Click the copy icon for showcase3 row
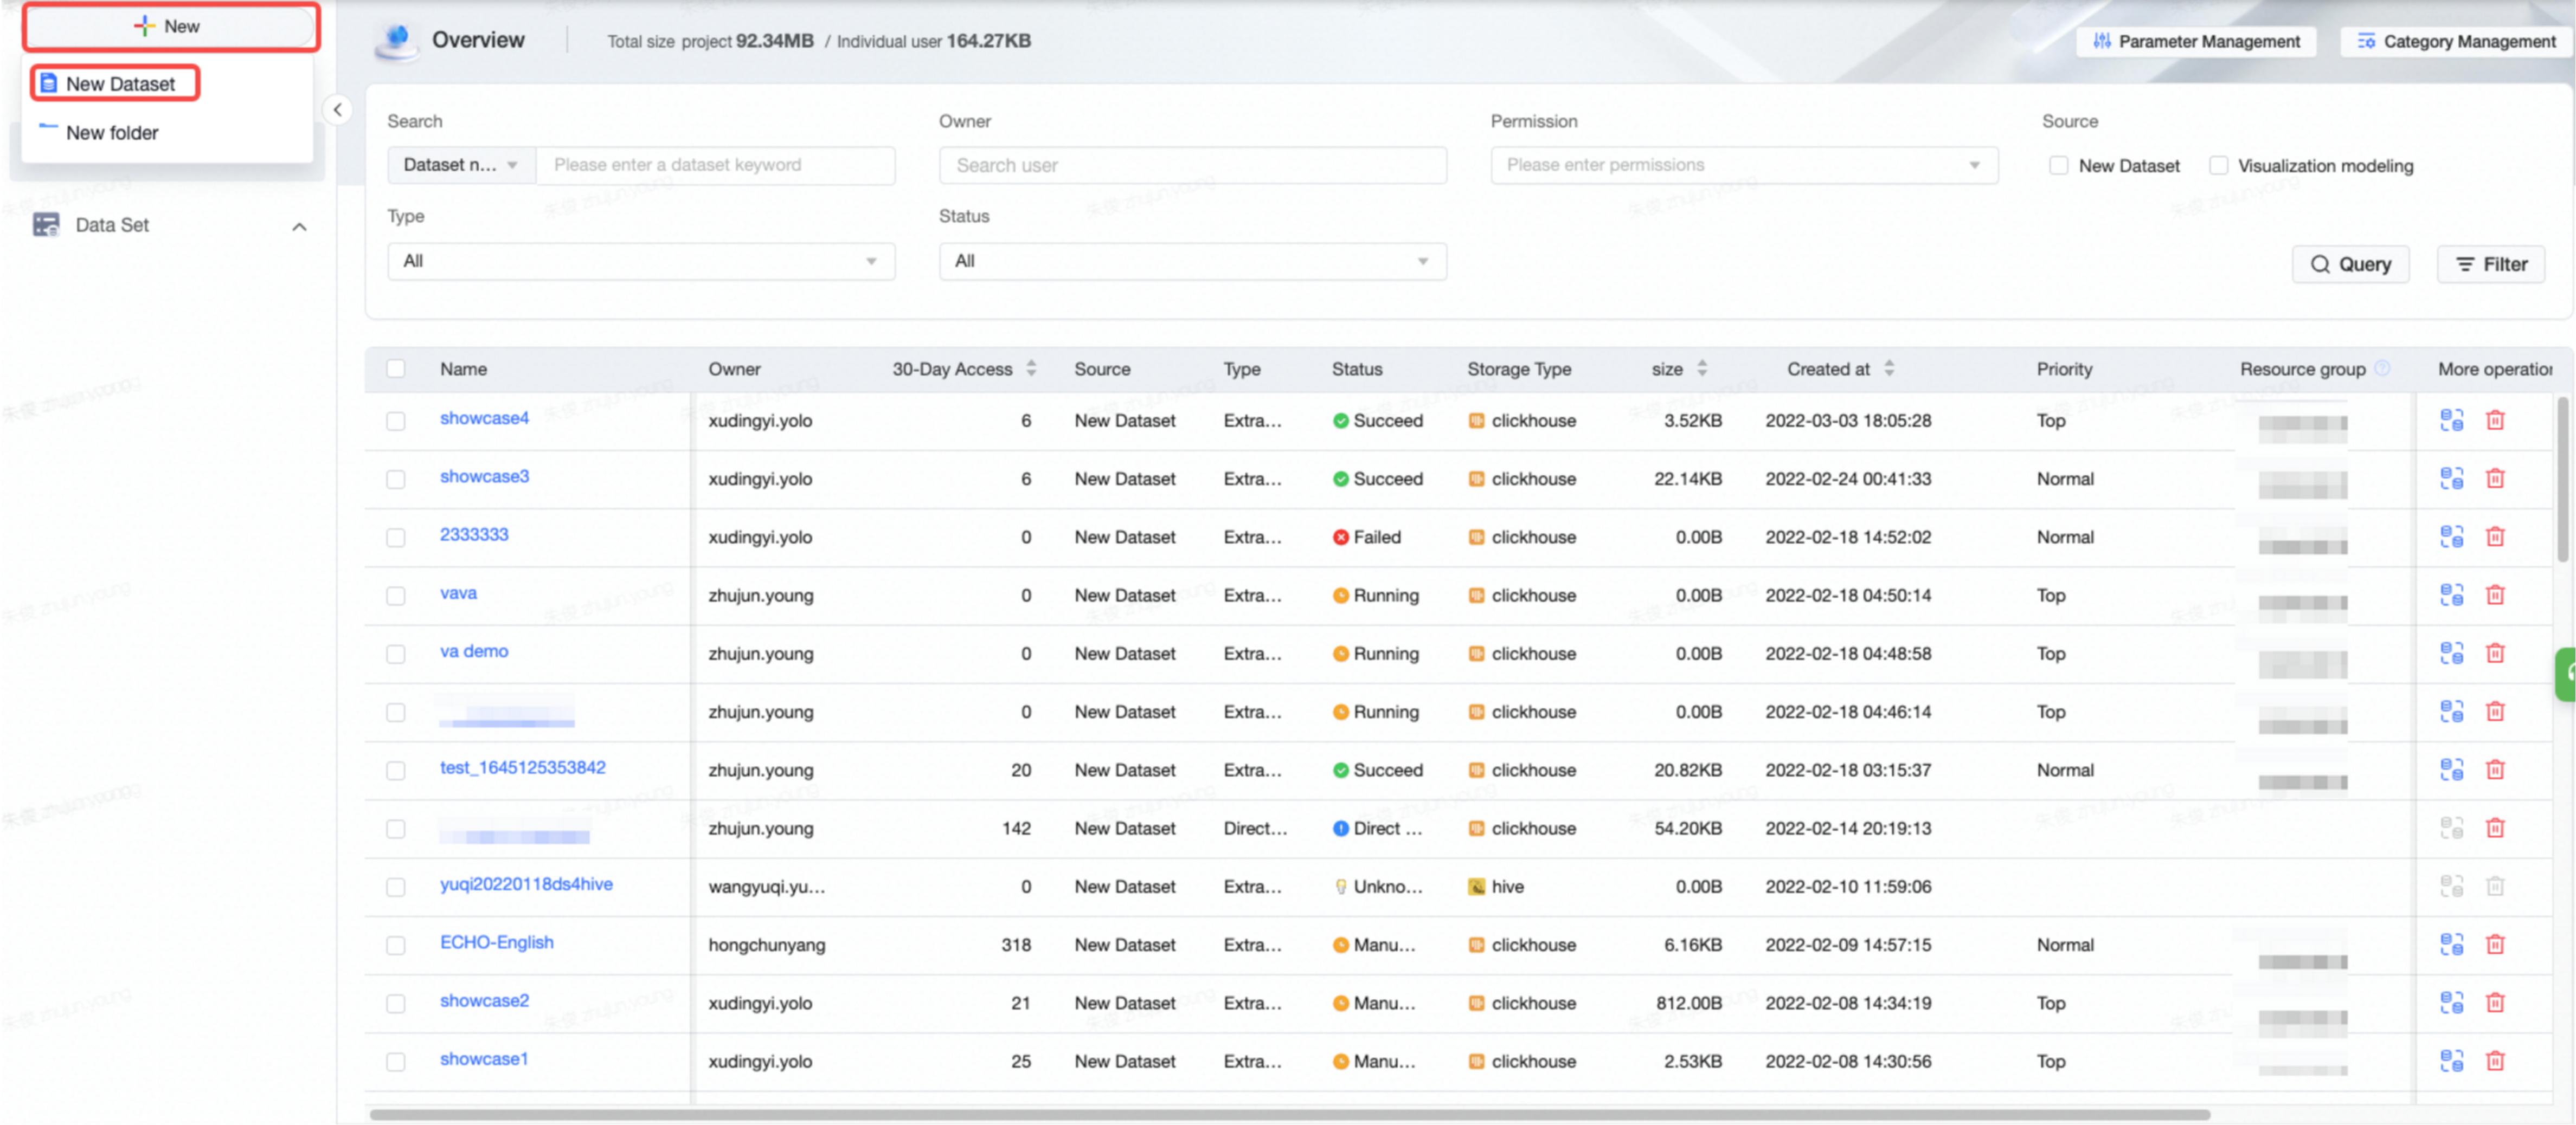This screenshot has height=1125, width=2576. (2451, 479)
